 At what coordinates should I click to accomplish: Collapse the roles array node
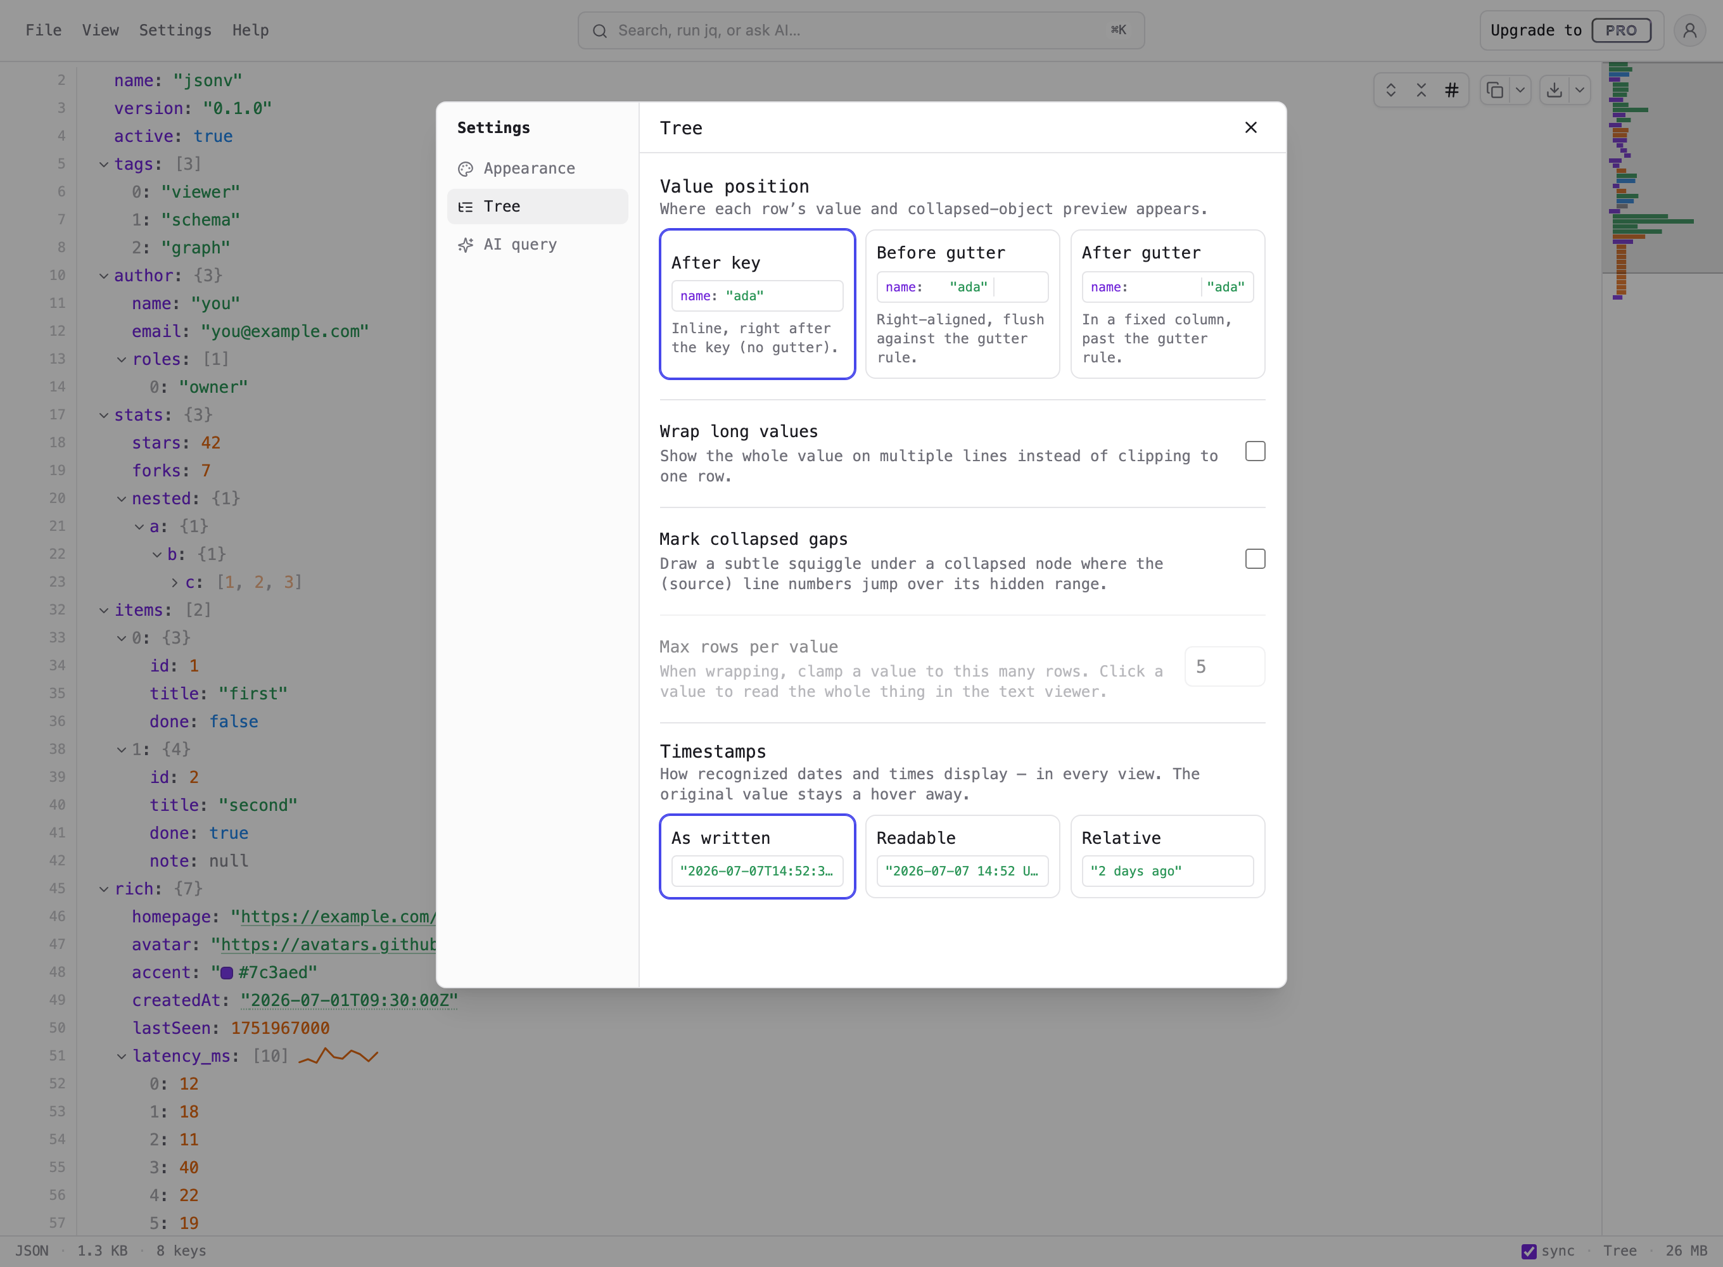[x=121, y=359]
